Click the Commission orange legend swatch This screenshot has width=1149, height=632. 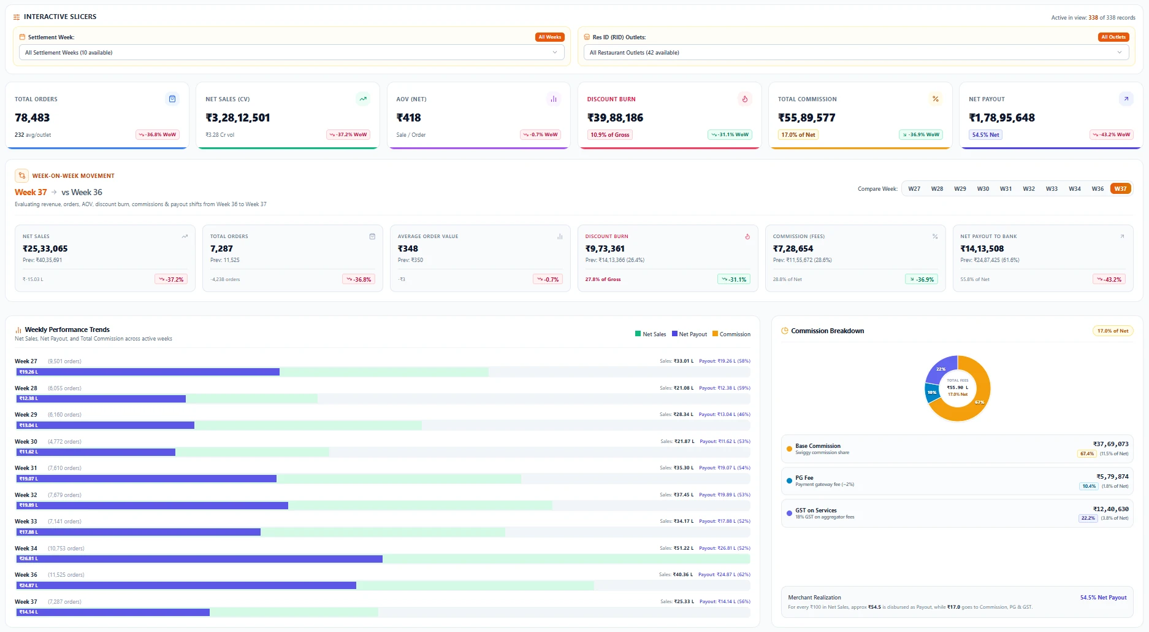715,334
